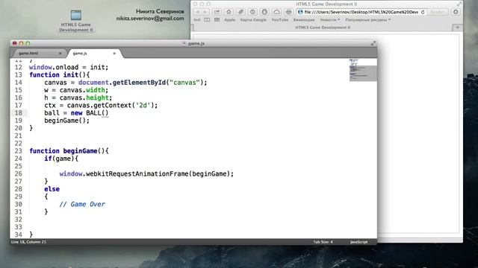Click line number 18 in gutter

pos(18,113)
